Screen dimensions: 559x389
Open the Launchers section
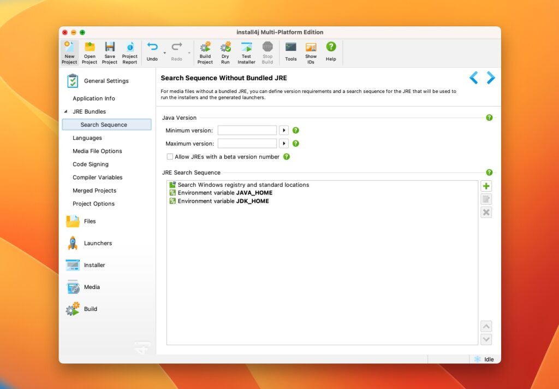[98, 243]
